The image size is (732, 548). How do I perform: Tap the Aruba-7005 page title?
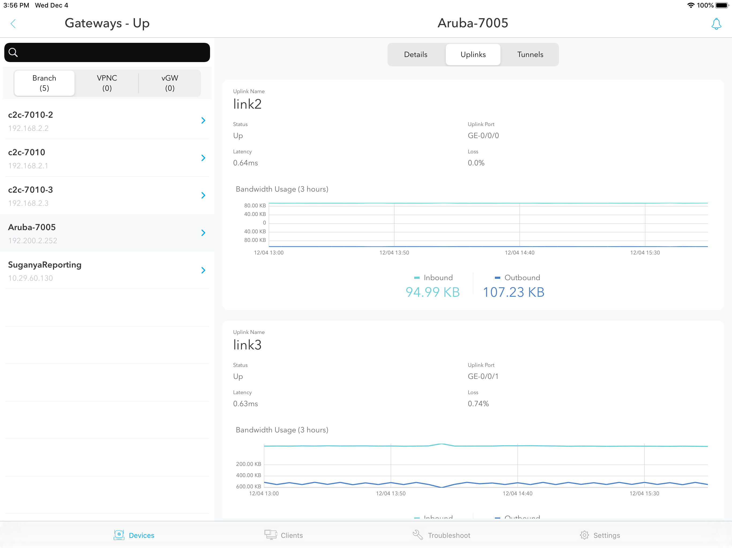click(473, 23)
